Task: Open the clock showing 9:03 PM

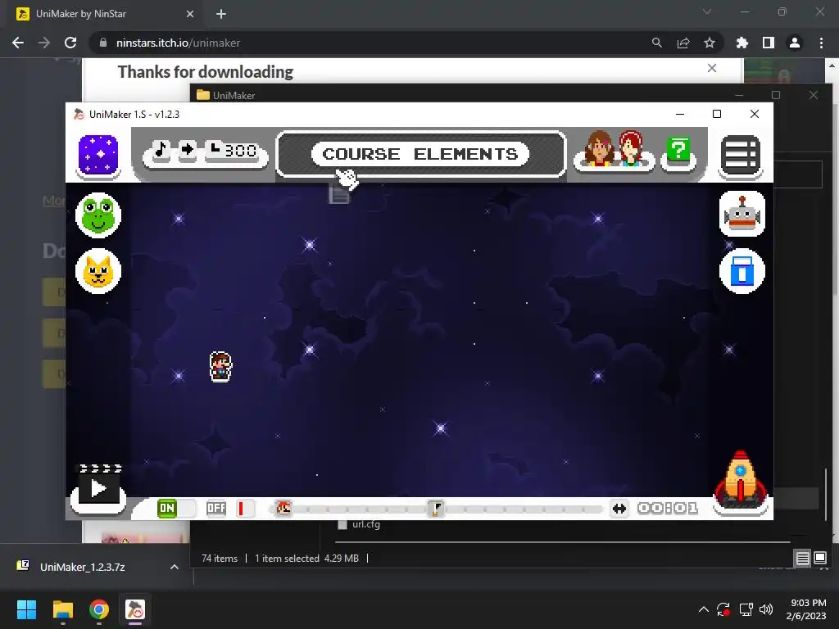Action: [805, 609]
